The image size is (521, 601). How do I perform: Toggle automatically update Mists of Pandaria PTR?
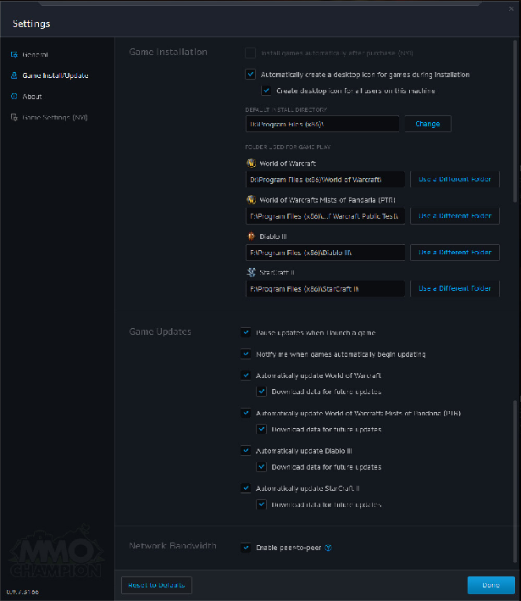246,413
